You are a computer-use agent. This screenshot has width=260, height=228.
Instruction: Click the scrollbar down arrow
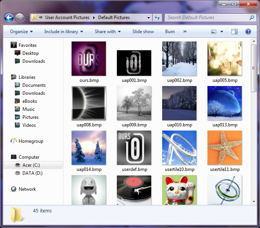coord(254,202)
